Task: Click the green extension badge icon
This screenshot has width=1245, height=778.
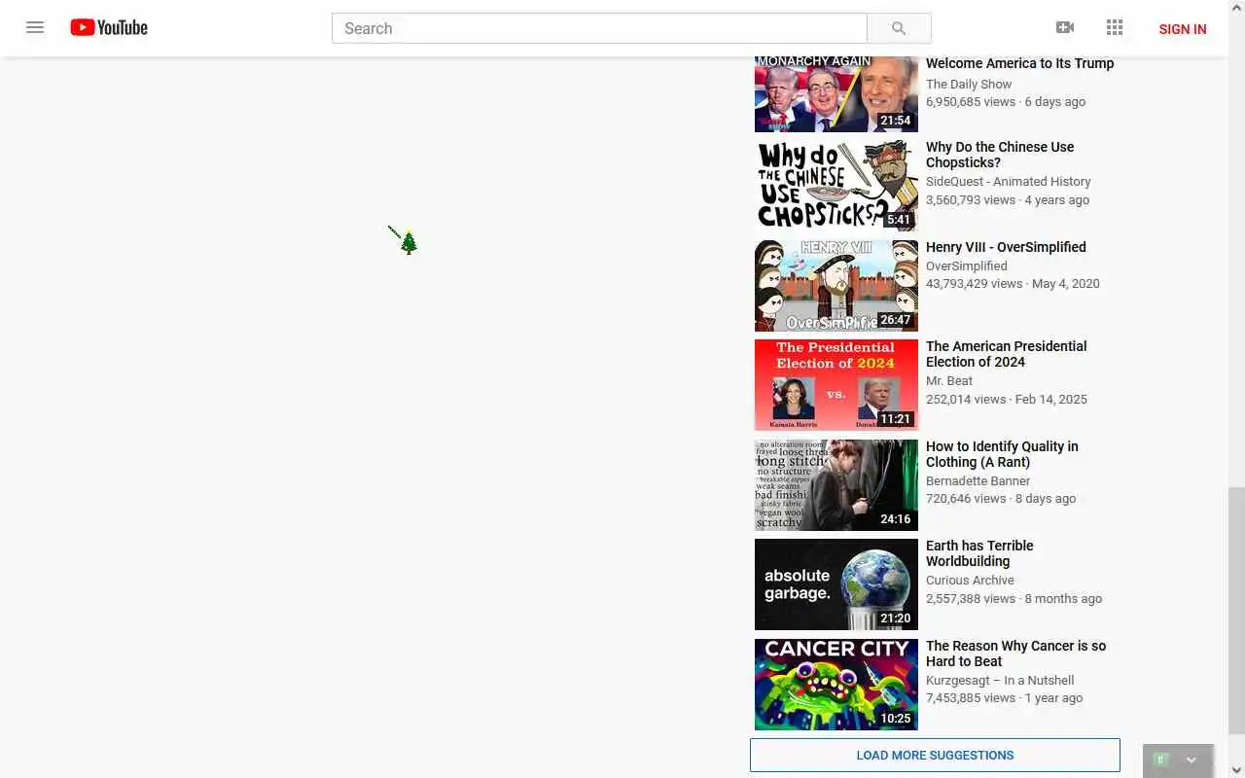Action: point(1159,760)
